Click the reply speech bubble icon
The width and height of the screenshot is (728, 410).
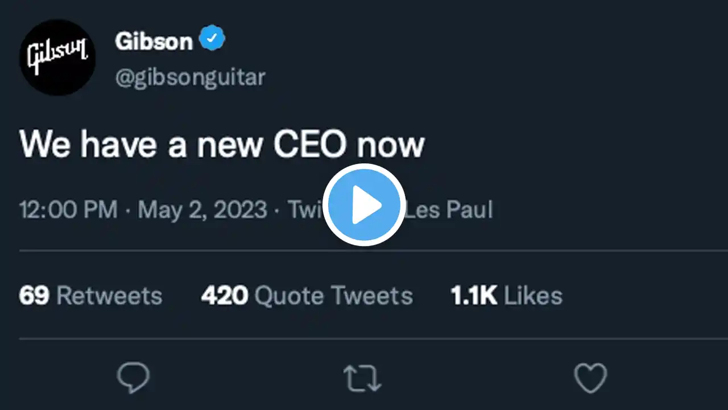tap(133, 378)
